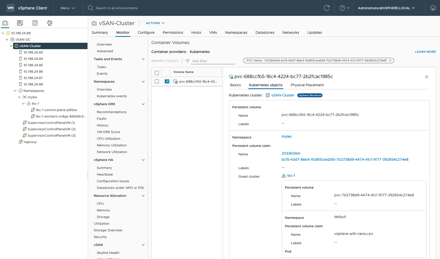Screen dimensions: 440x259
Task: Open the Permissions tab
Action: (x=173, y=33)
